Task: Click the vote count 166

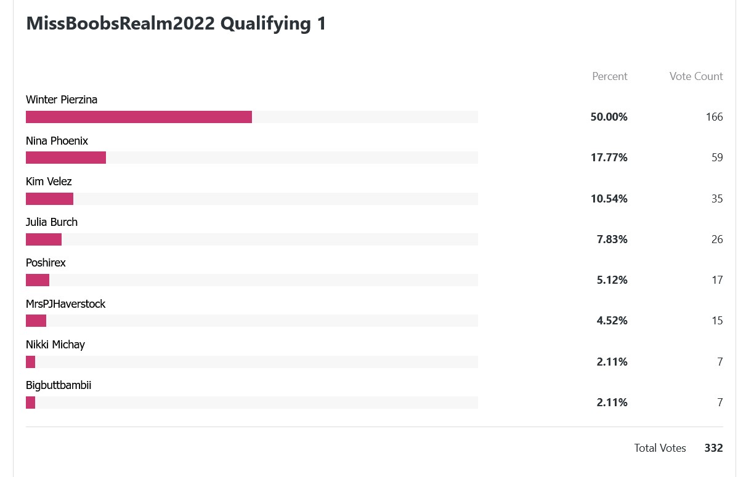Action: (x=715, y=117)
